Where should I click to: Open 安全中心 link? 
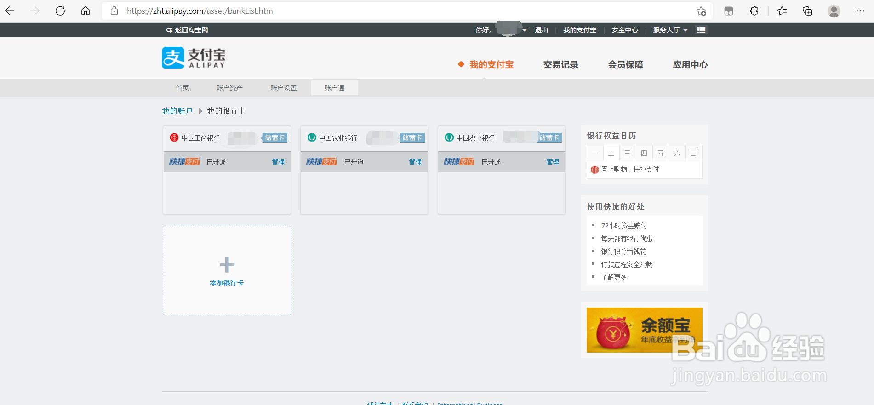pyautogui.click(x=625, y=30)
